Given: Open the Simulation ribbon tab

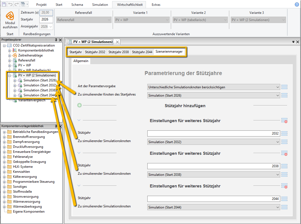Looking at the screenshot, I should (100, 5).
